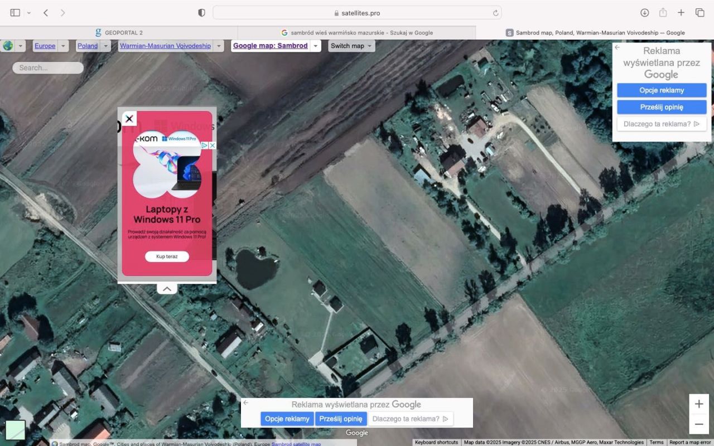Click the map Search field

pos(48,67)
